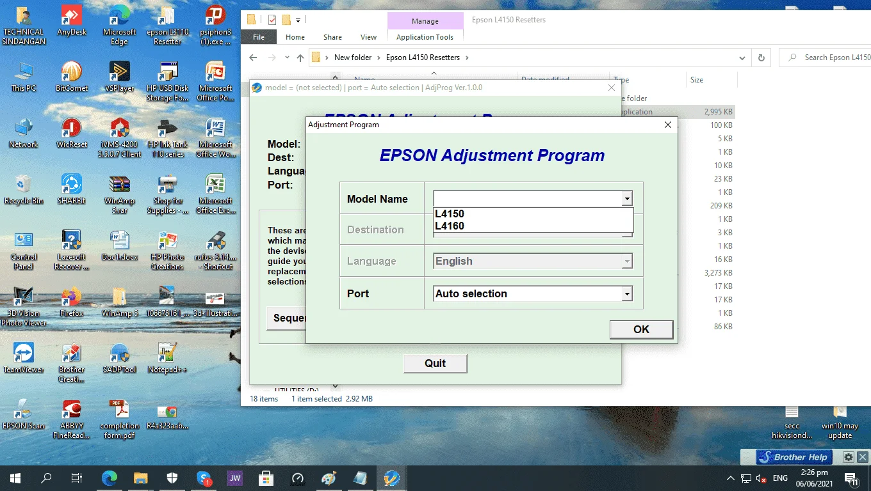
Task: Show hidden icons in the system tray
Action: [730, 478]
